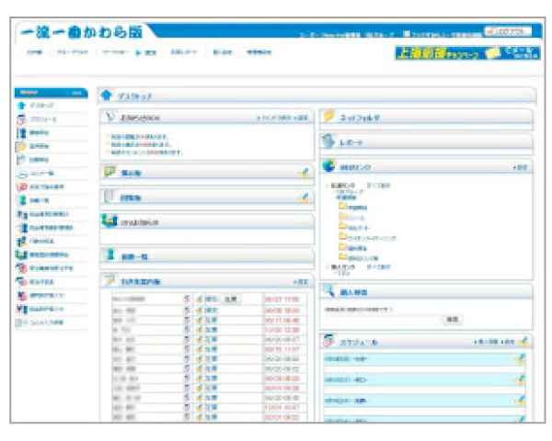The height and width of the screenshot is (441, 552).
Task: Open the green 上海劇場 banner
Action: point(434,53)
